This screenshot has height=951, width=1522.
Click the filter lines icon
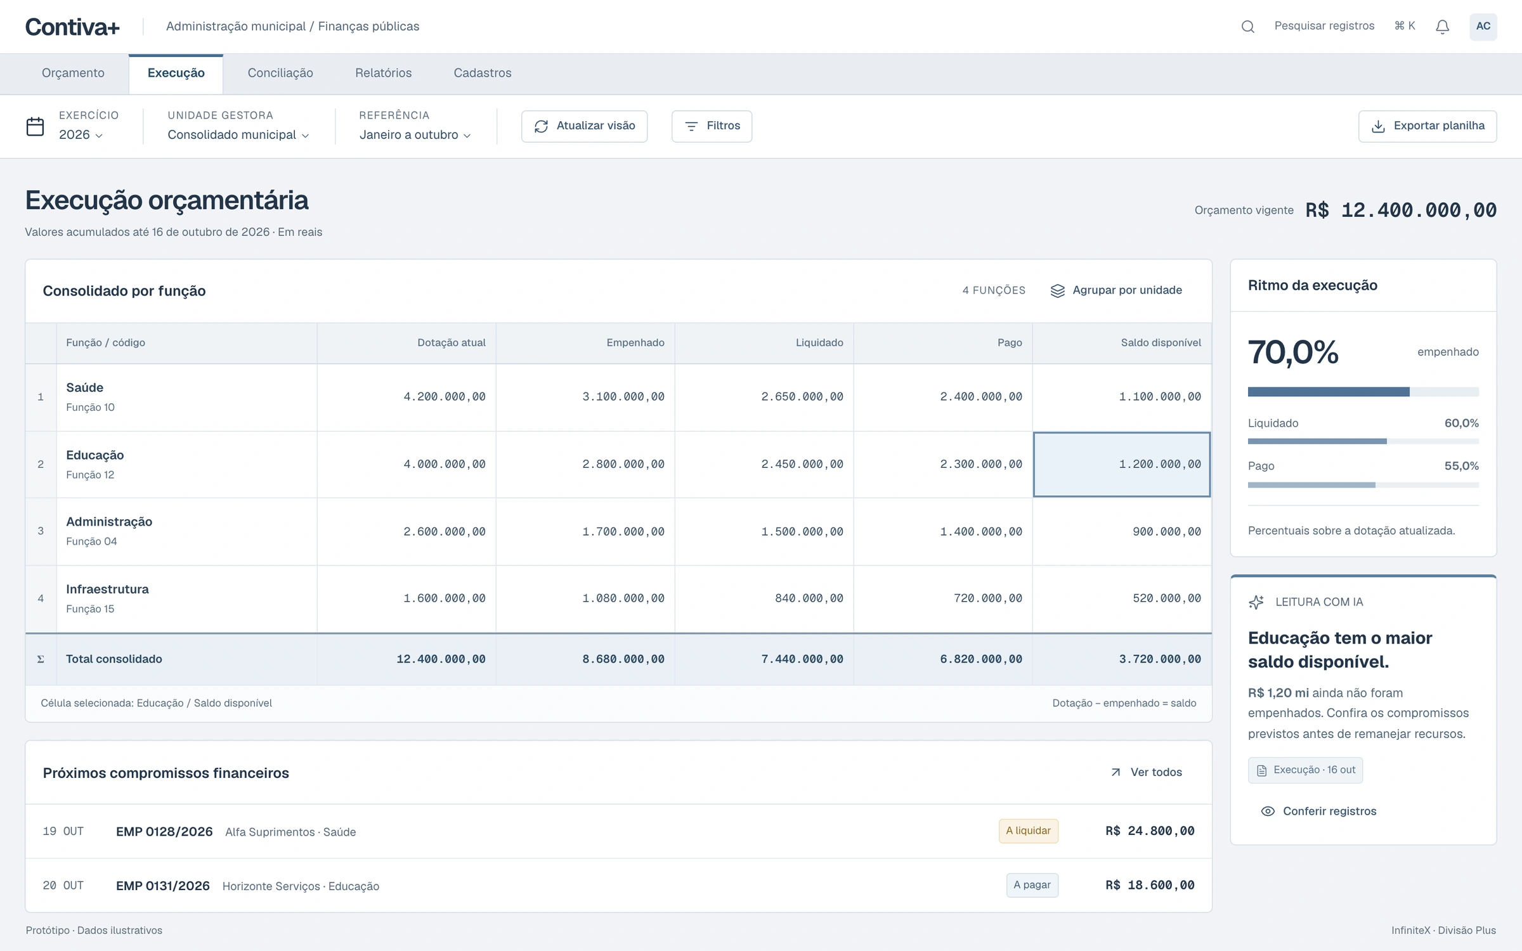[691, 126]
